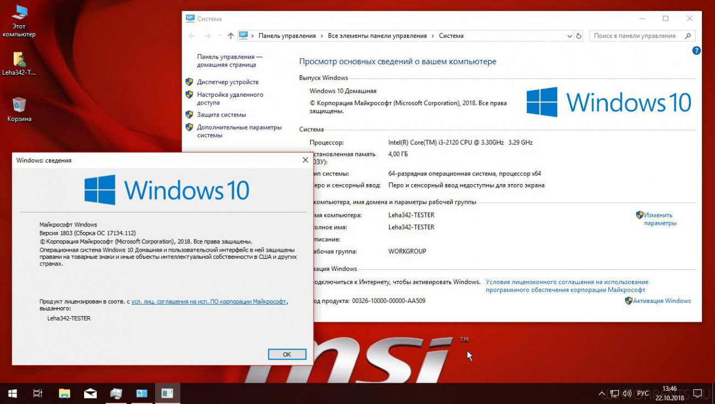Expand the chevron after the computer icon
This screenshot has width=715, height=404.
tap(252, 36)
